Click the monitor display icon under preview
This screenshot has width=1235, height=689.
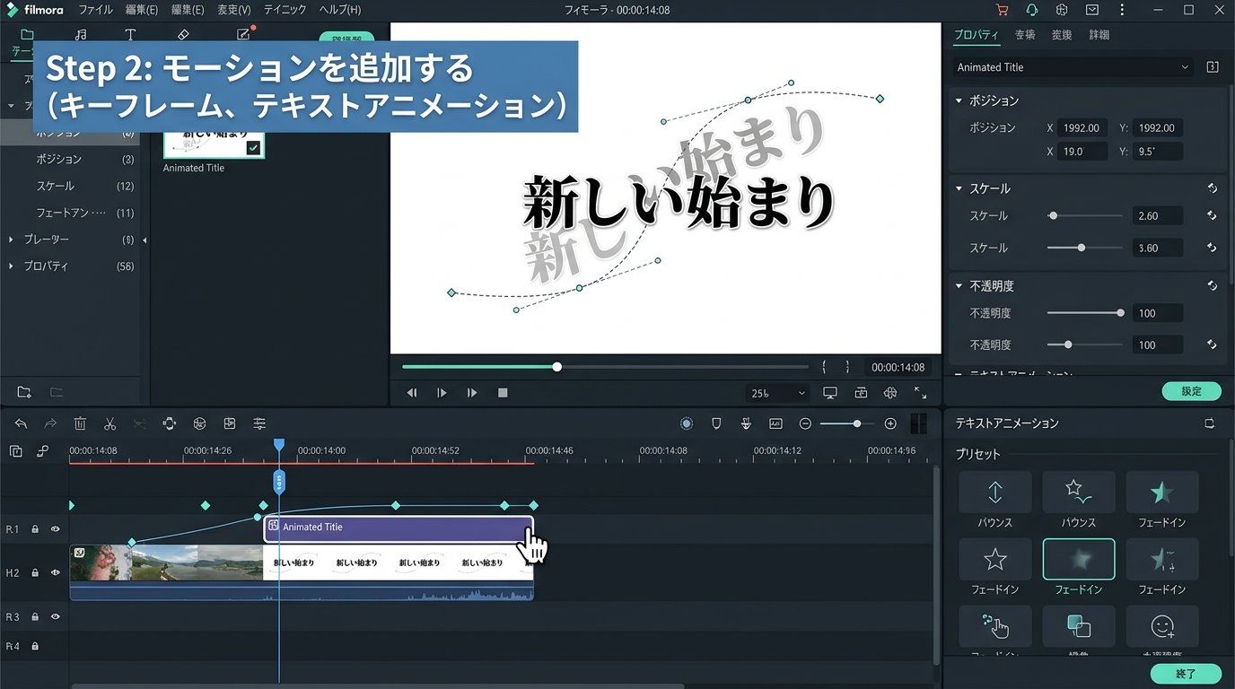point(830,393)
